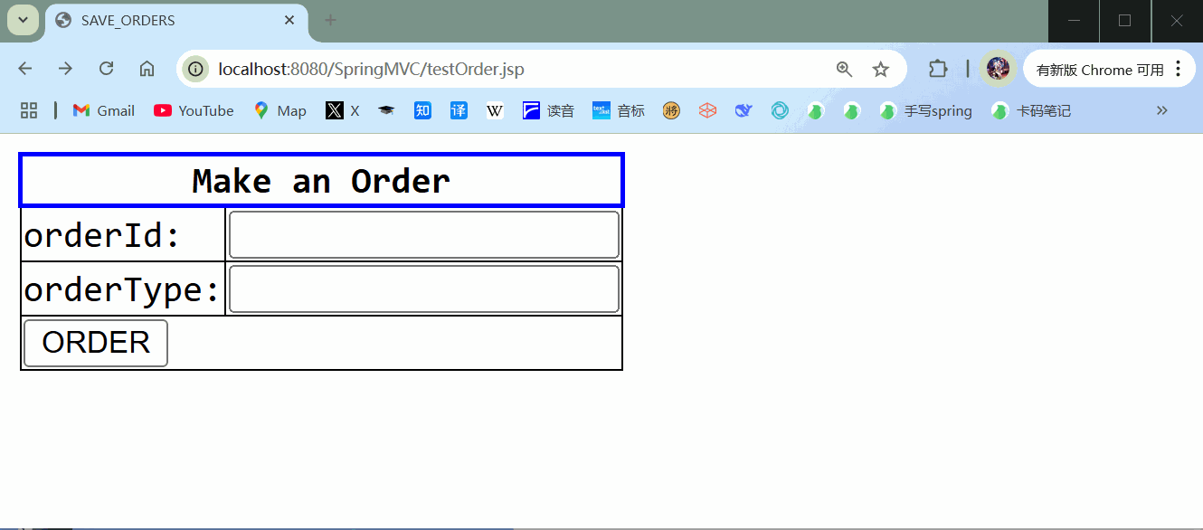Screen dimensions: 1203x530
Task: Open the 读音 bookmark
Action: tap(548, 110)
